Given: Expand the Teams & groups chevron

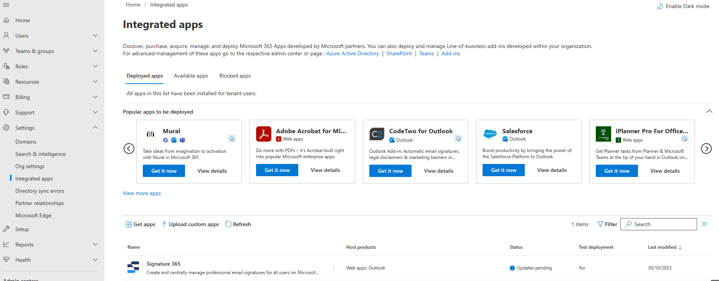Looking at the screenshot, I should tap(95, 51).
